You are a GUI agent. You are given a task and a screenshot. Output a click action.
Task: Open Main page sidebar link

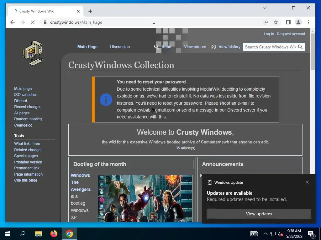click(x=23, y=88)
